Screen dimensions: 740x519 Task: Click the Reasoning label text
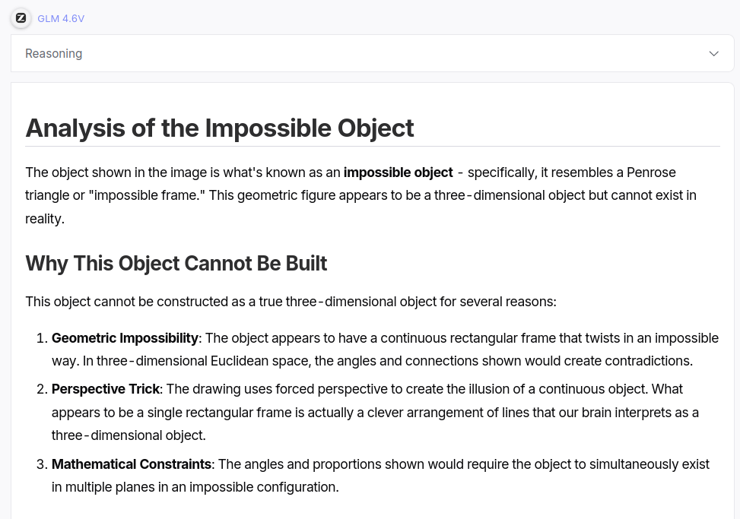point(53,53)
